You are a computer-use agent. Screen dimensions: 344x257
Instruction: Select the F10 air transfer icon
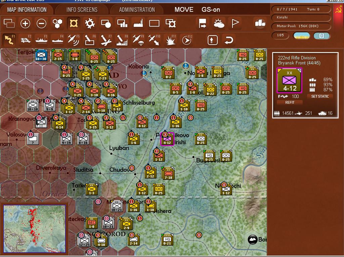(x=154, y=40)
